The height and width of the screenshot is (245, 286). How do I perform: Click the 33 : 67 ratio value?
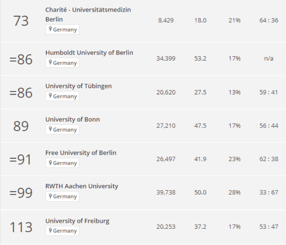269,192
